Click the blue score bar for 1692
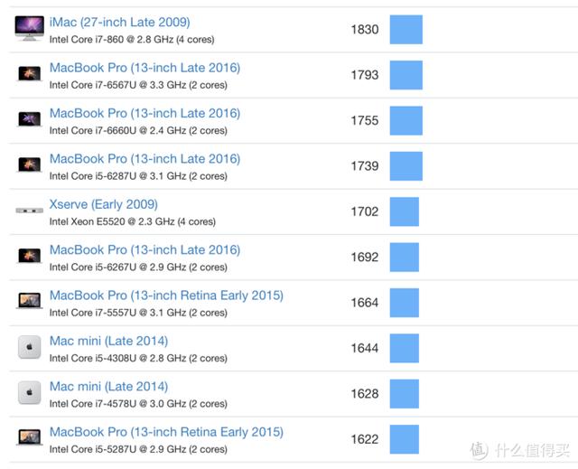 (405, 258)
